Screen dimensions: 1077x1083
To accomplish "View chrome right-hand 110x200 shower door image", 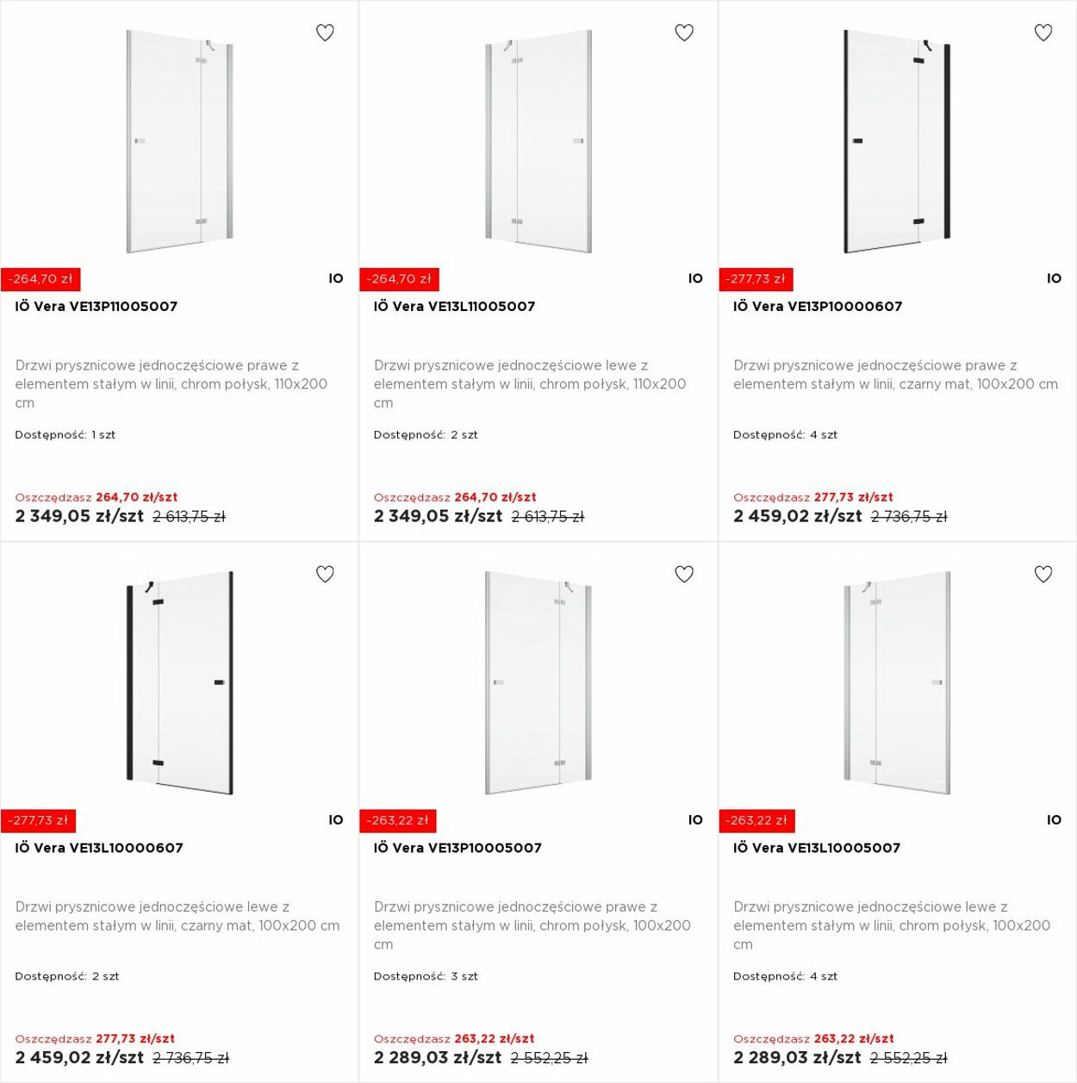I will 179,142.
